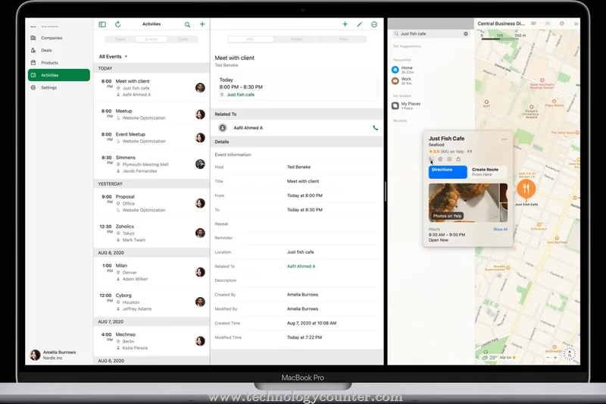This screenshot has height=404, width=606.
Task: Select Activities in the CRM sidebar
Action: click(59, 75)
